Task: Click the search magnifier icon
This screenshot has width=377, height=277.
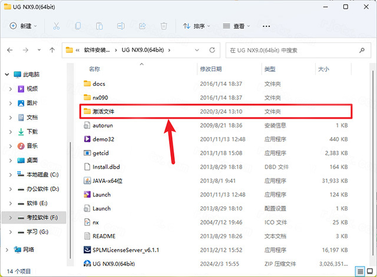Action: pyautogui.click(x=362, y=51)
